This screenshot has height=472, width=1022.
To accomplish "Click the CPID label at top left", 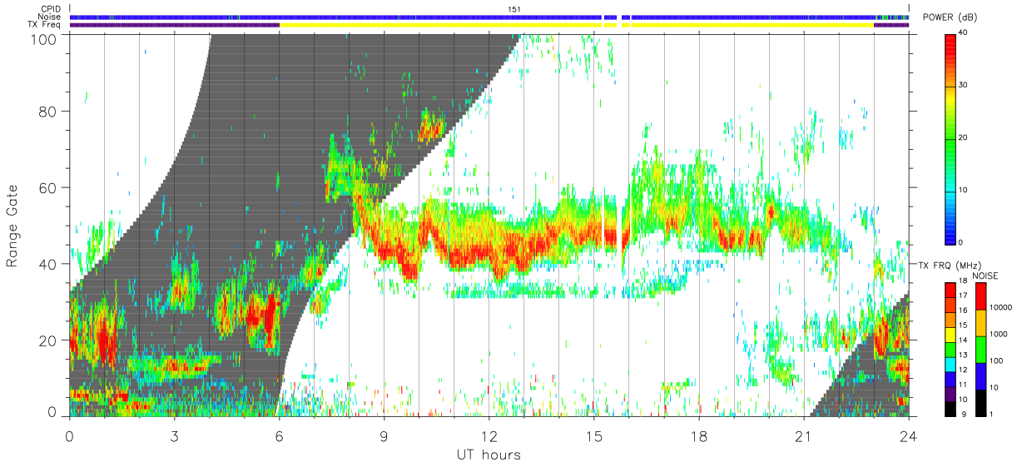I will click(x=50, y=9).
